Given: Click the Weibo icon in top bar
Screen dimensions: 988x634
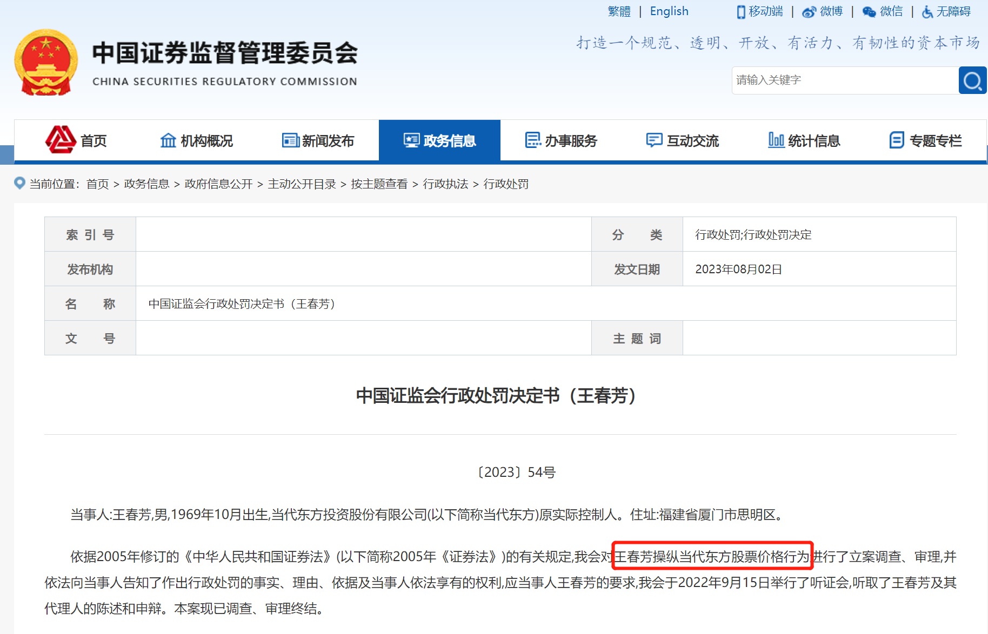Looking at the screenshot, I should point(809,12).
